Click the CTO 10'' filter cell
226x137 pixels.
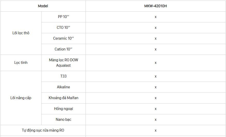pyautogui.click(x=63, y=28)
